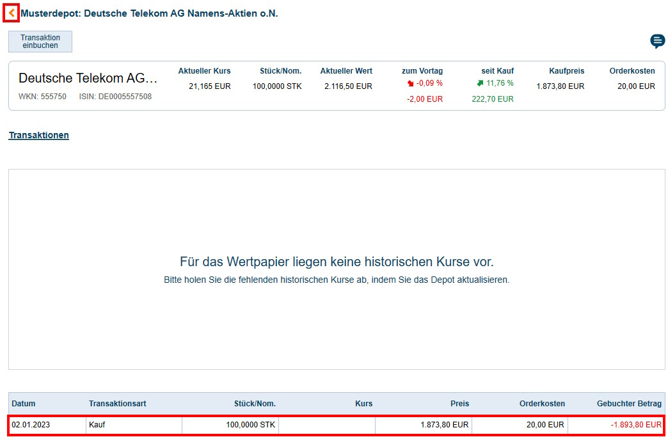Click the green 222,70 EUR gain value
668x437 pixels.
[x=493, y=99]
